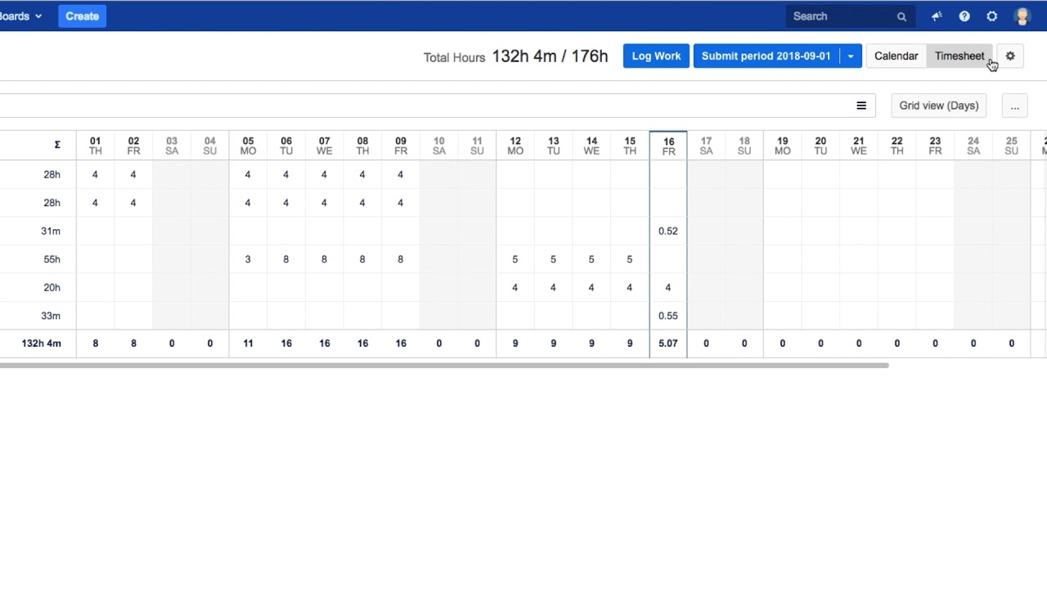Click the Create button
The image size is (1047, 589).
82,16
